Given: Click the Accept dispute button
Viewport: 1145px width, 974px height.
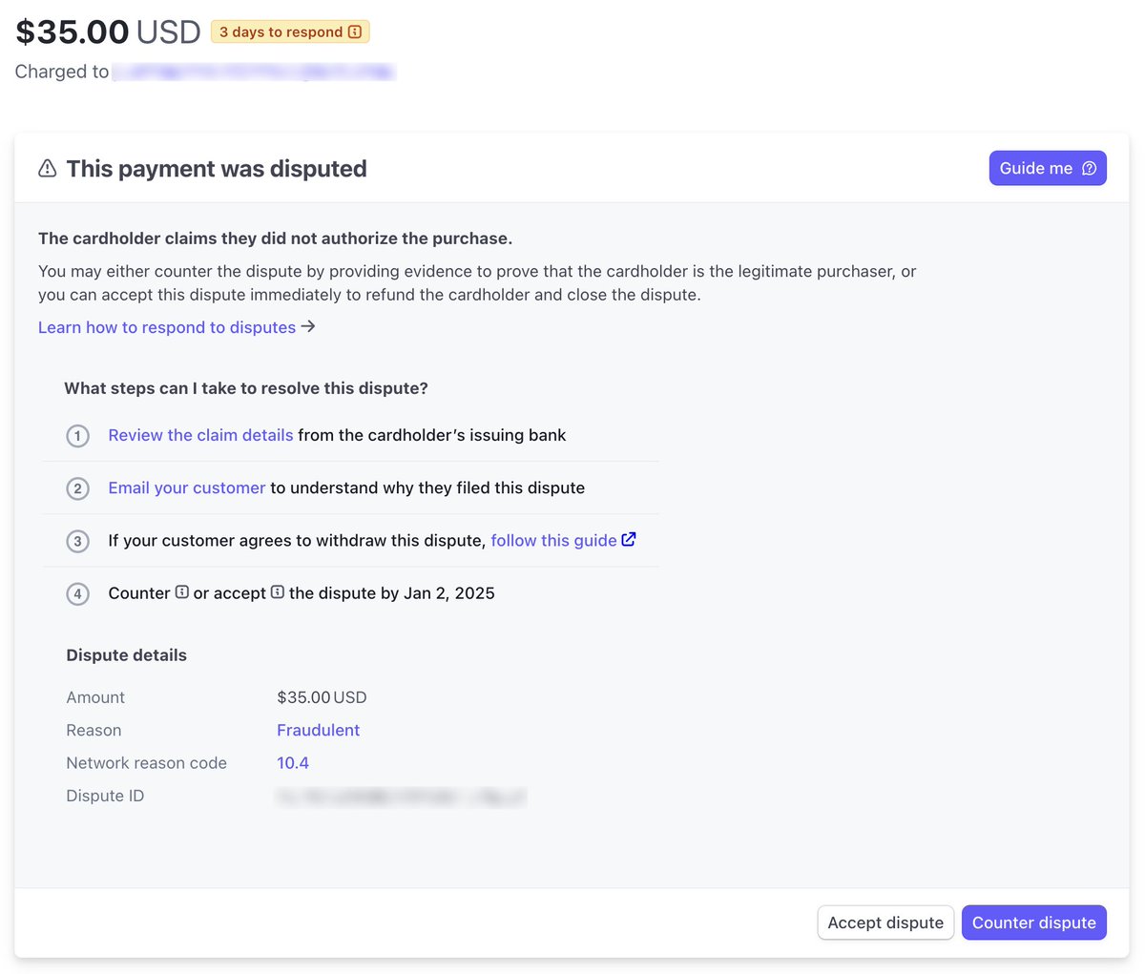Looking at the screenshot, I should 885,922.
